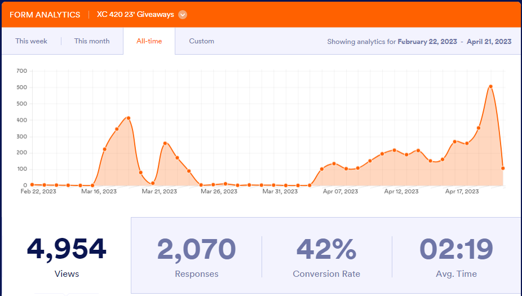
Task: Click the FORM ANALYTICS header title
Action: click(x=45, y=15)
